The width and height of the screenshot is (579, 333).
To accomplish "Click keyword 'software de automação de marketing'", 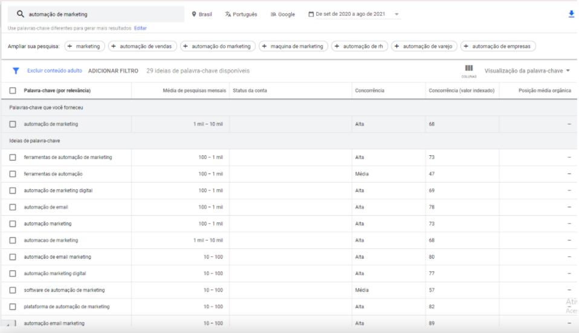I will pos(64,290).
